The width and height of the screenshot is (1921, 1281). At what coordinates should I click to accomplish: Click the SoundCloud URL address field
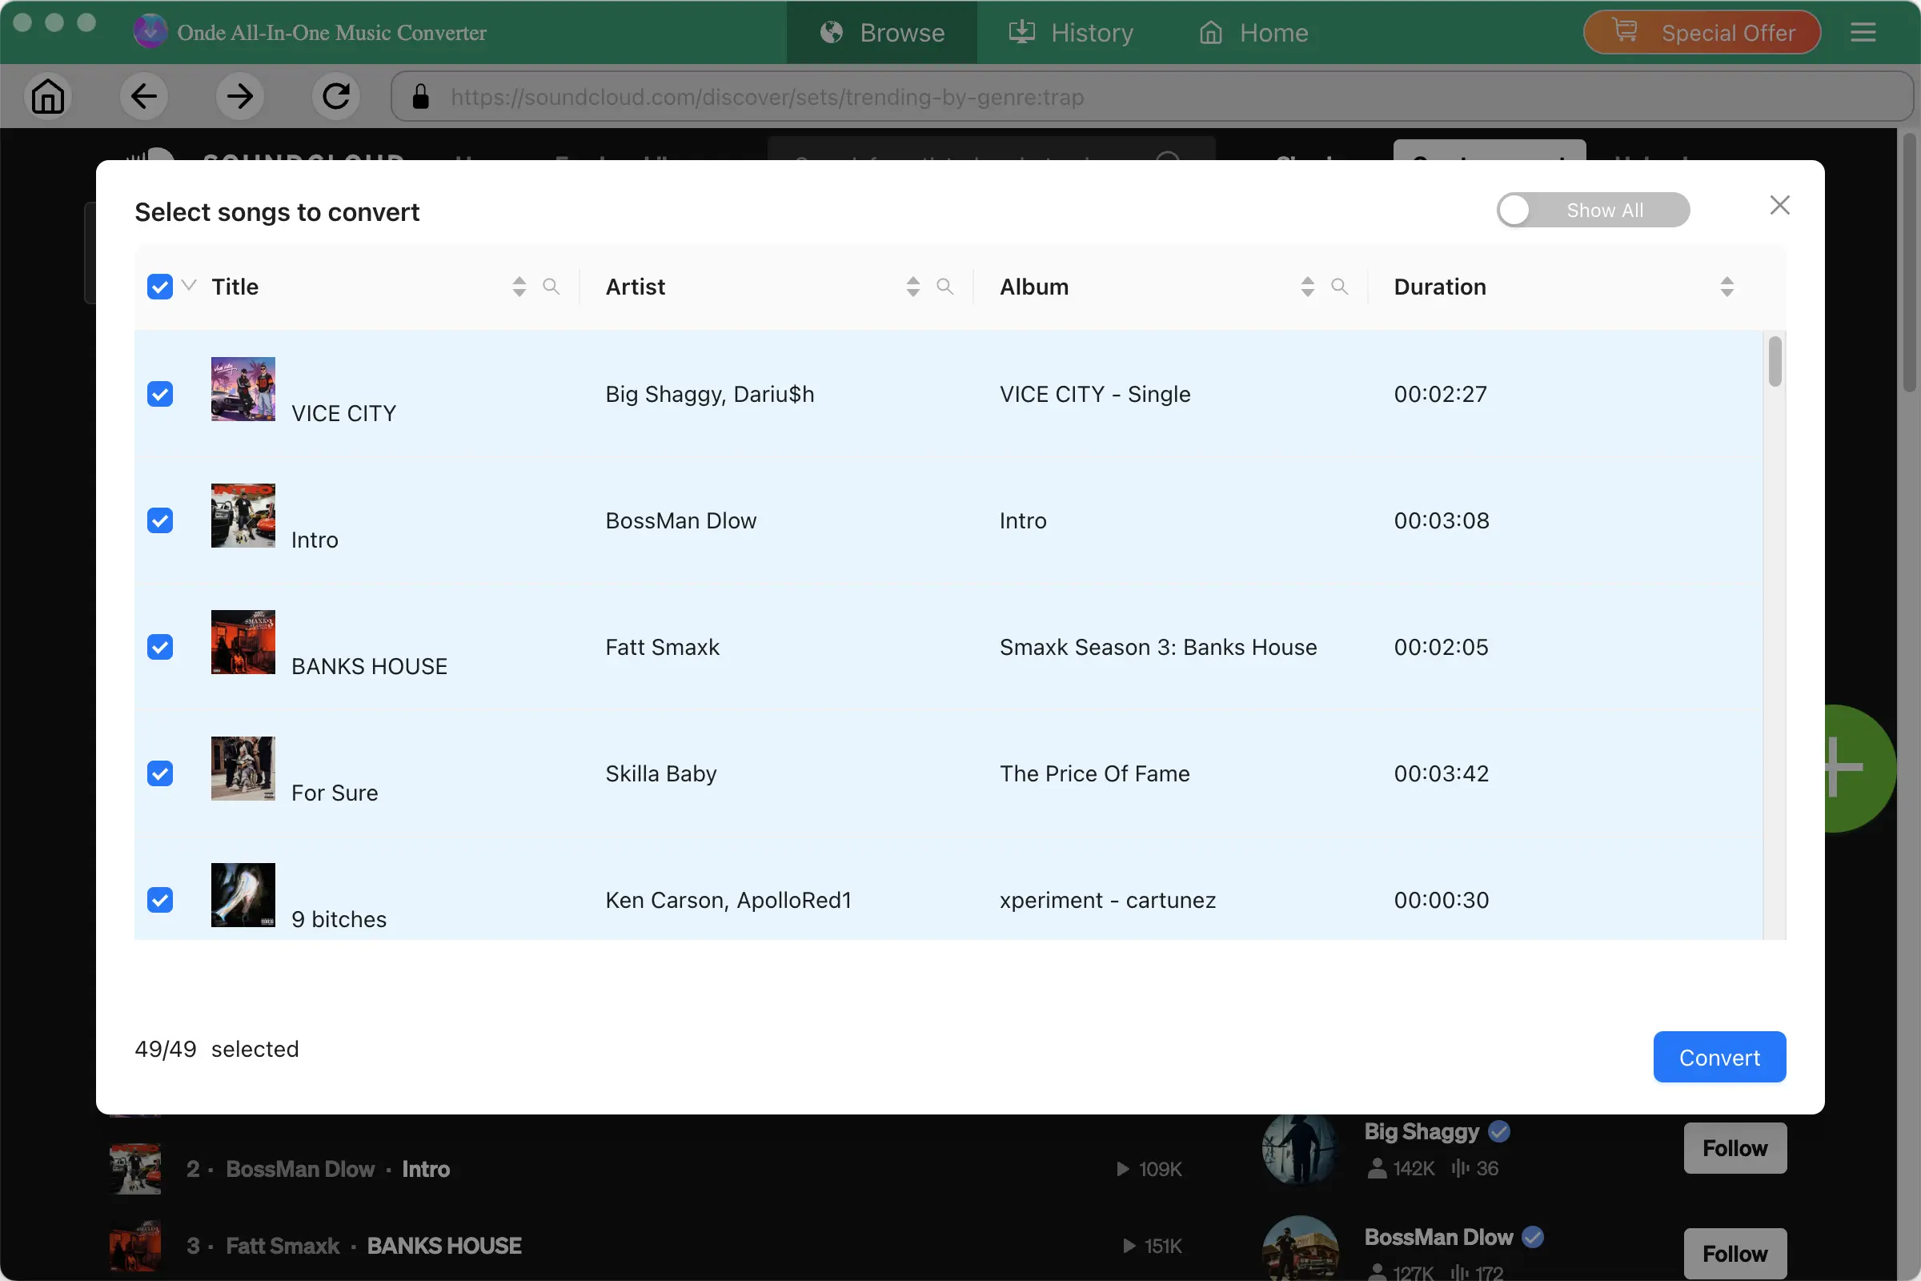point(1152,96)
